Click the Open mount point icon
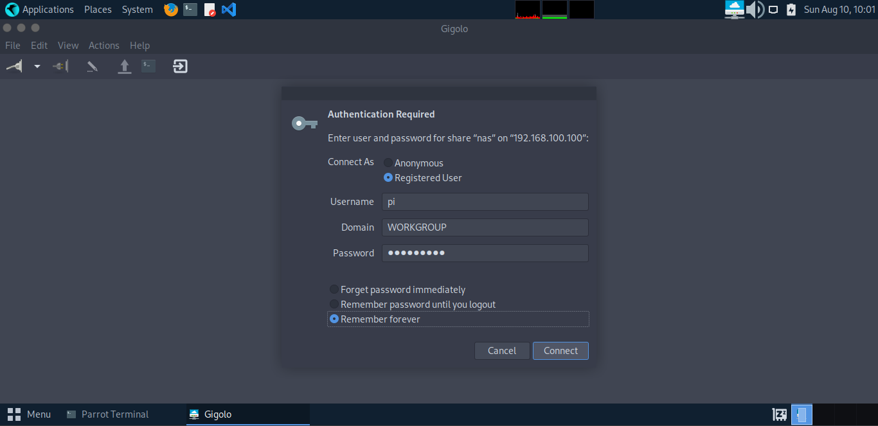The height and width of the screenshot is (426, 878). click(124, 66)
